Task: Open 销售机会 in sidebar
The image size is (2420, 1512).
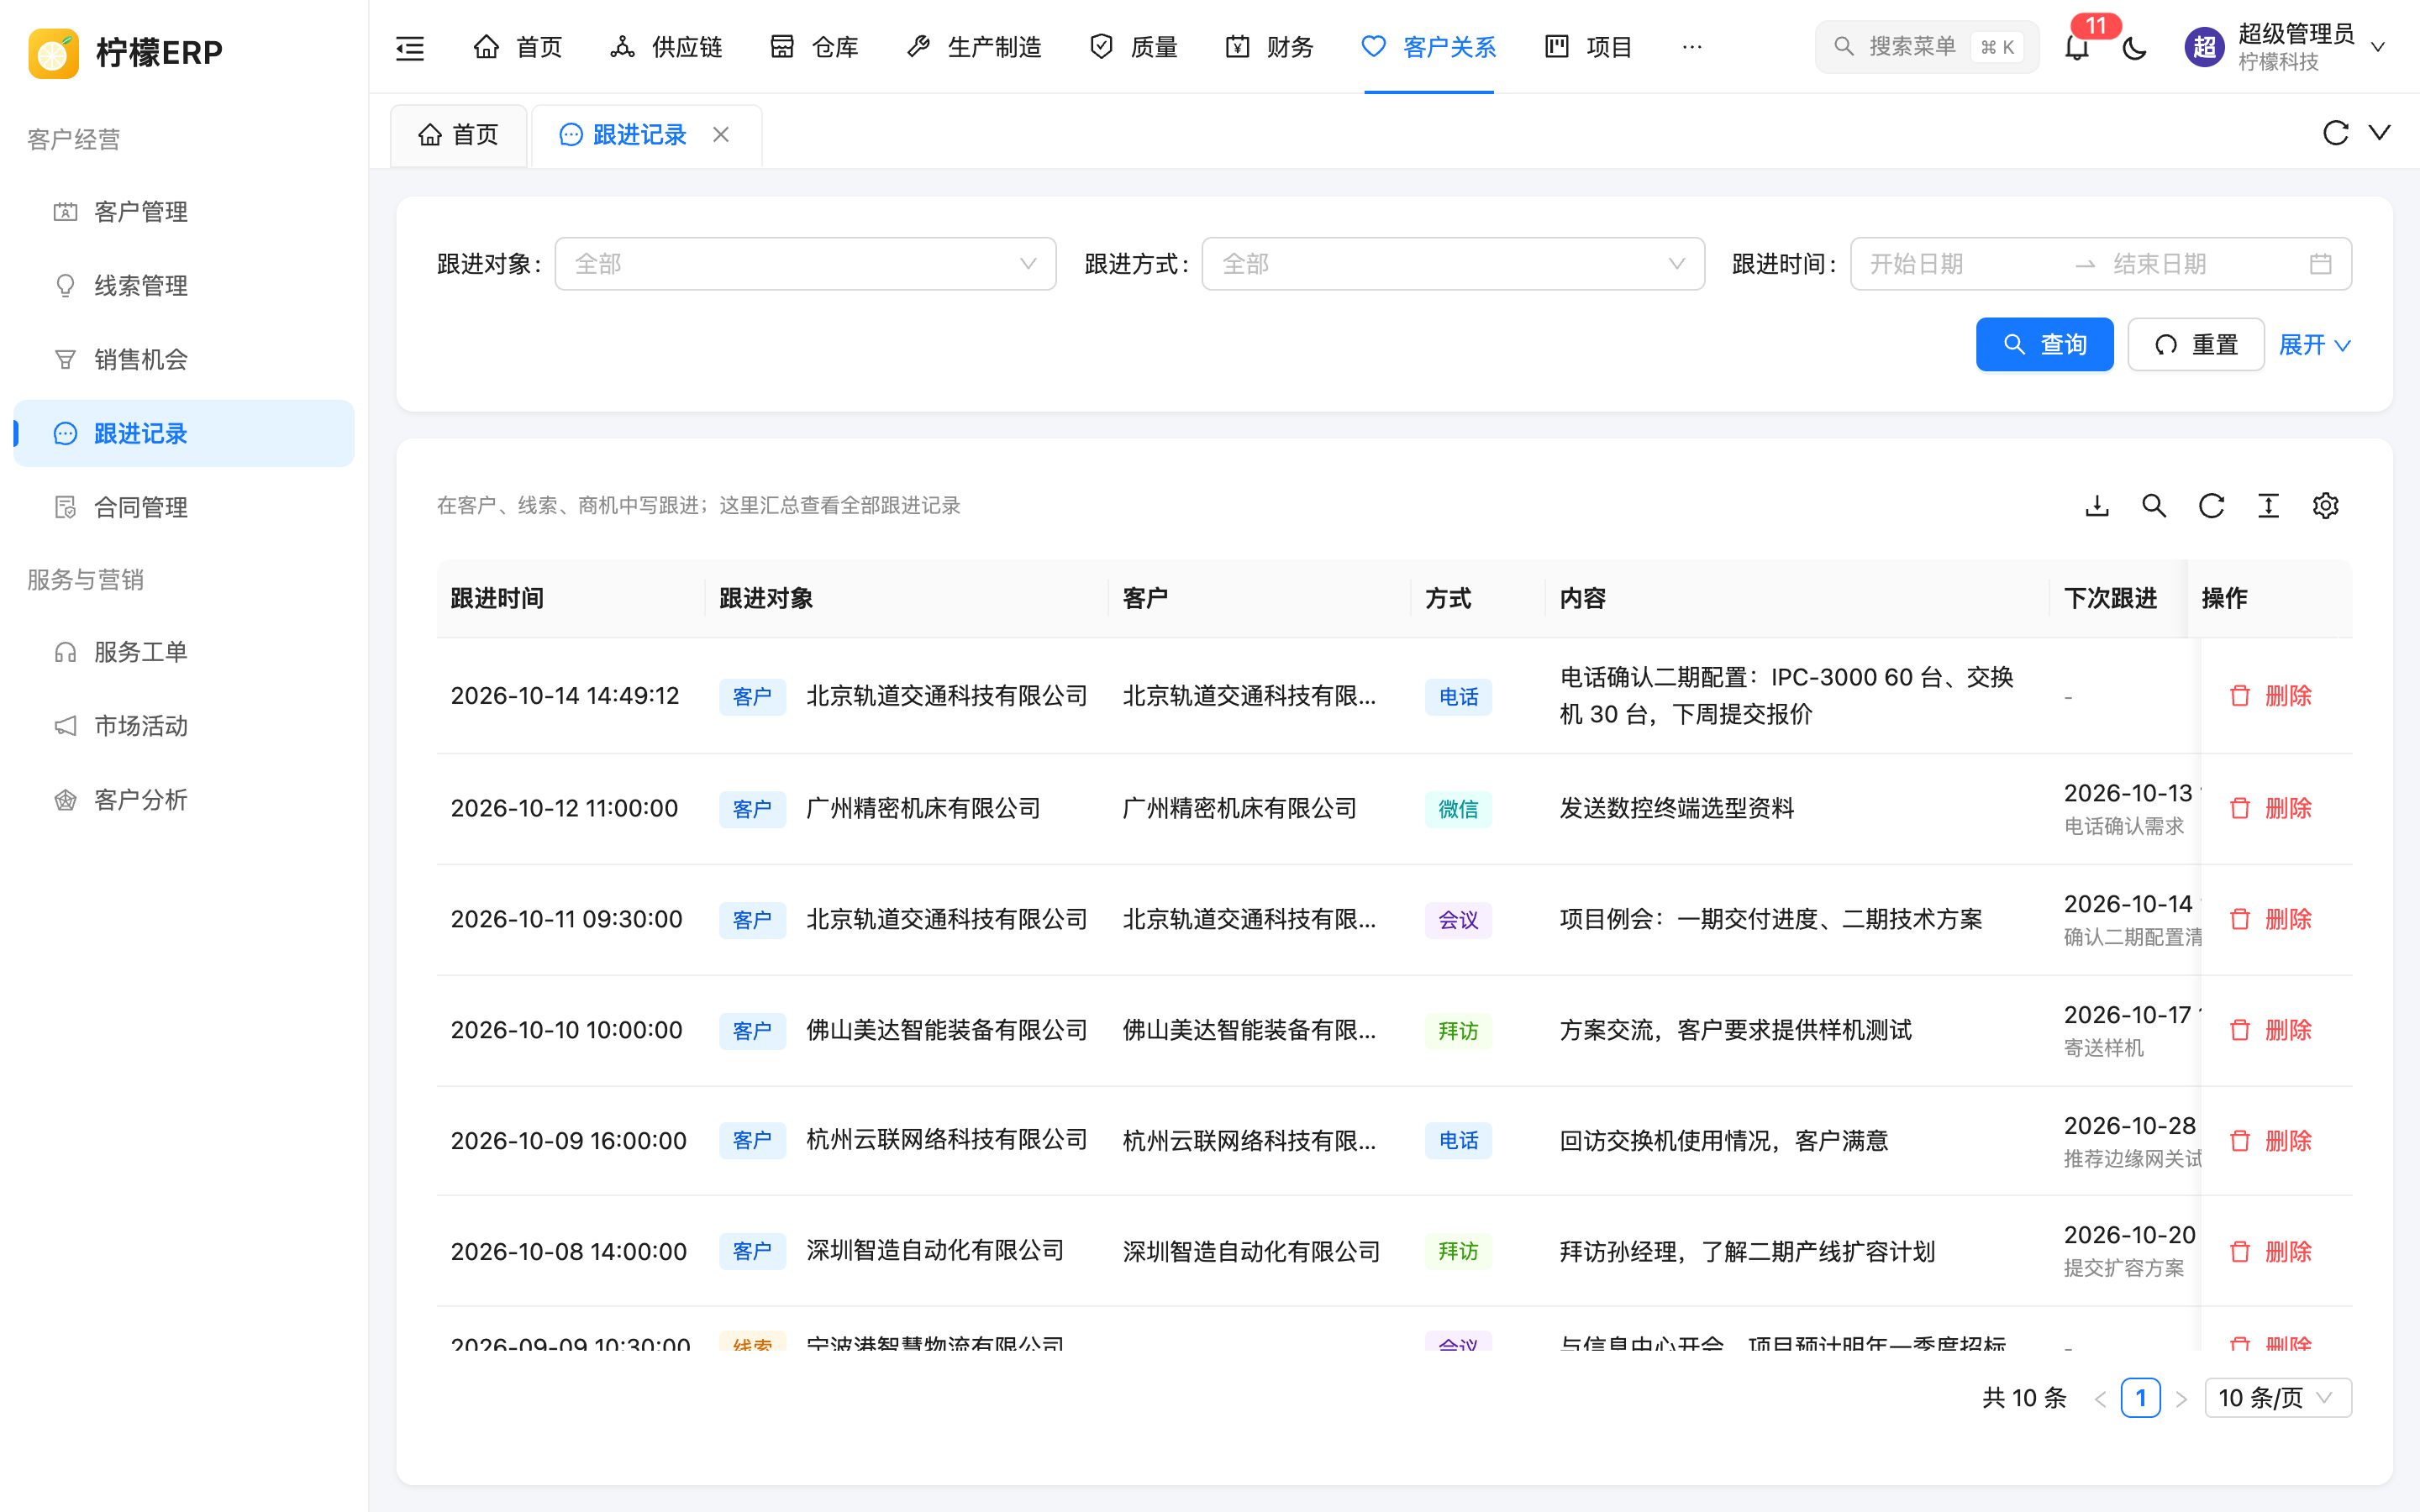Action: 184,360
